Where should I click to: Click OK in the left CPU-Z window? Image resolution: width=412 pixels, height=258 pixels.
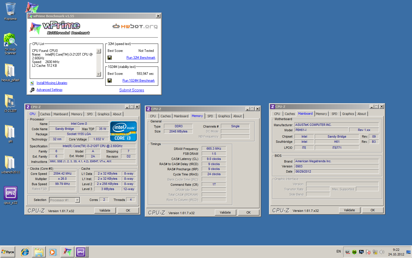[x=128, y=210]
